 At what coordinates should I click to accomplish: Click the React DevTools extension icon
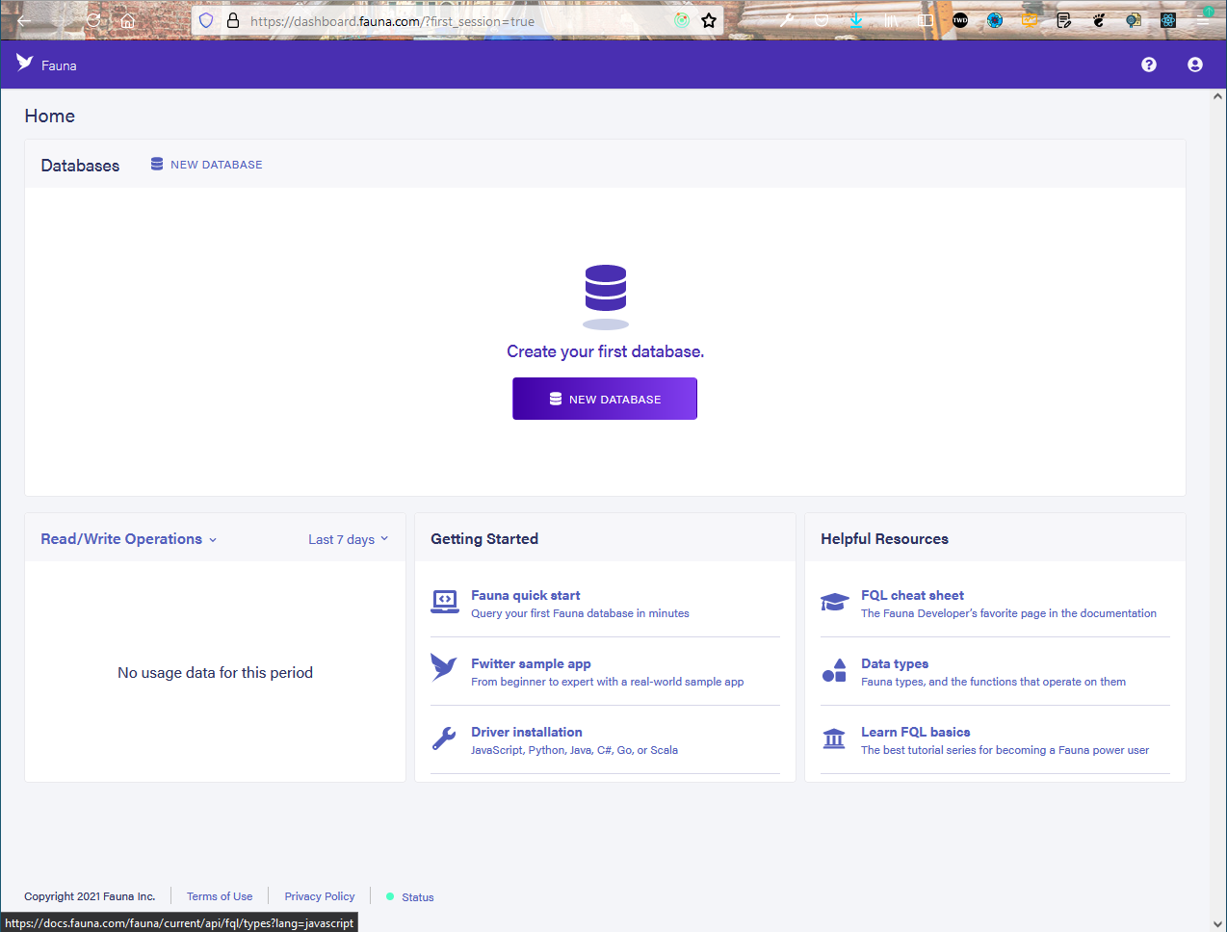1168,20
